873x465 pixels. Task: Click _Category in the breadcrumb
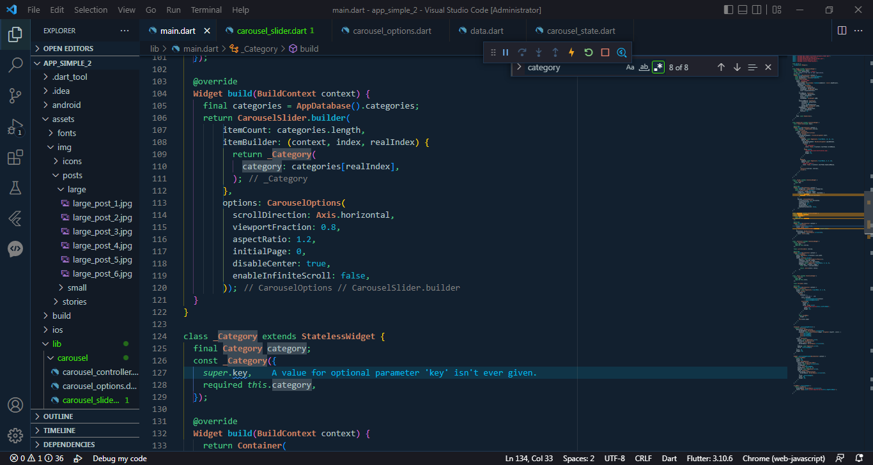click(x=259, y=49)
